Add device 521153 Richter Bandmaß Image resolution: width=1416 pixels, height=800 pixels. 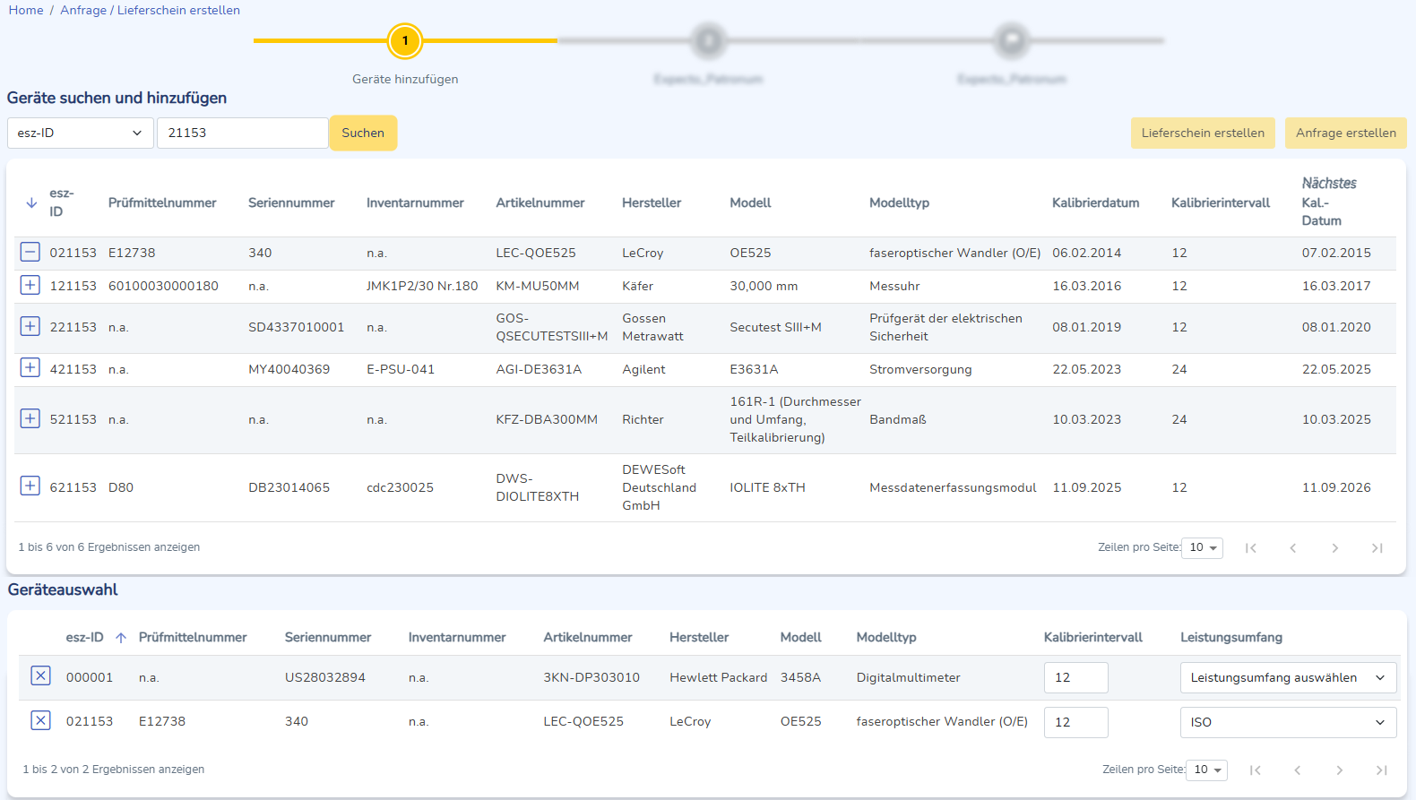pyautogui.click(x=30, y=418)
